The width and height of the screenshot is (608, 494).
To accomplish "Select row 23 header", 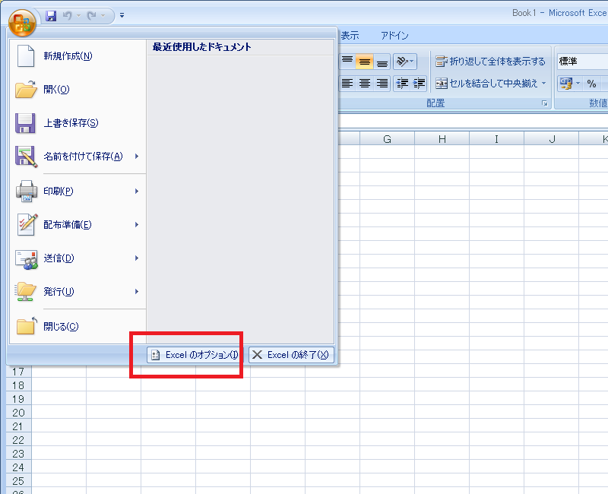I will point(18,454).
